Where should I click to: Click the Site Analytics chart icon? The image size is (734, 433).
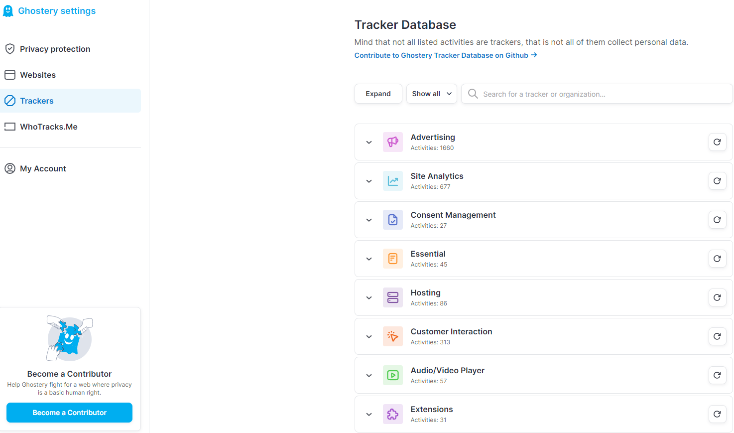(393, 181)
